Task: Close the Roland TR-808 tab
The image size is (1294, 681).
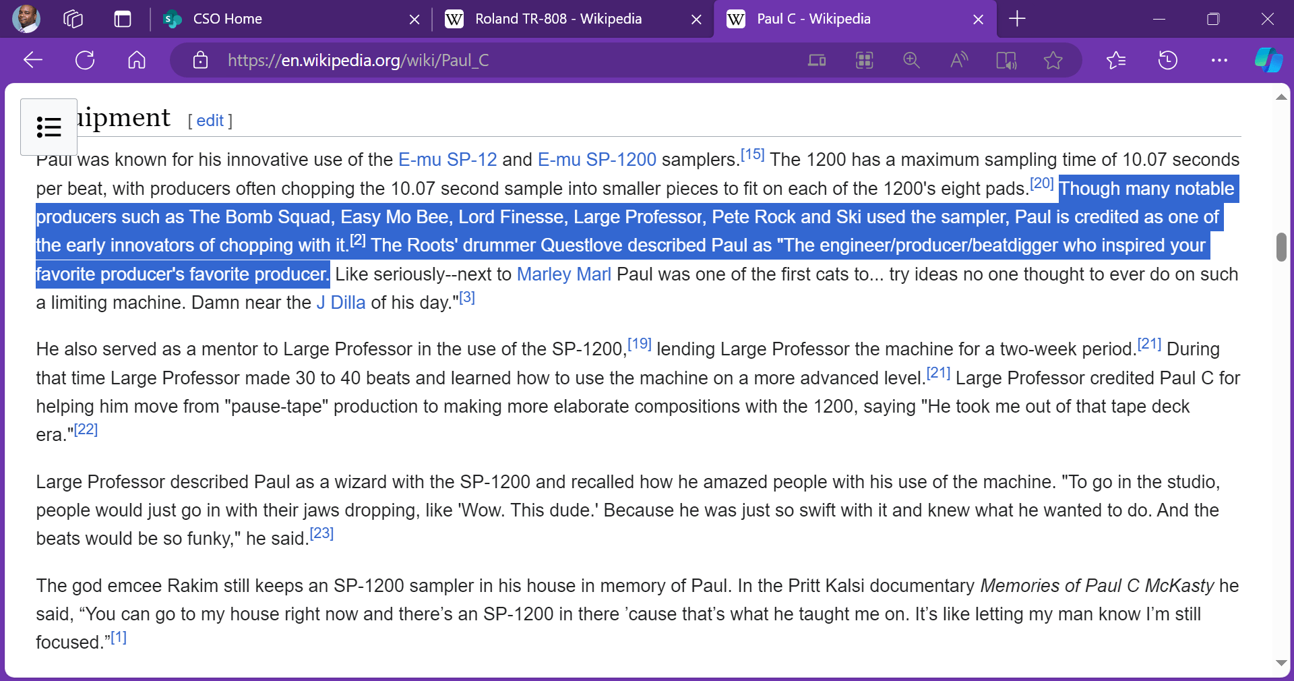Action: pos(696,20)
